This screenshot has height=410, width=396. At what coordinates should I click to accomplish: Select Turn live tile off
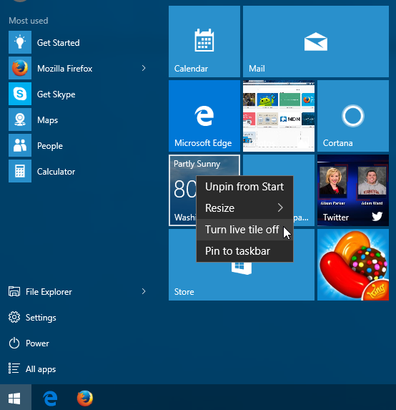point(244,230)
